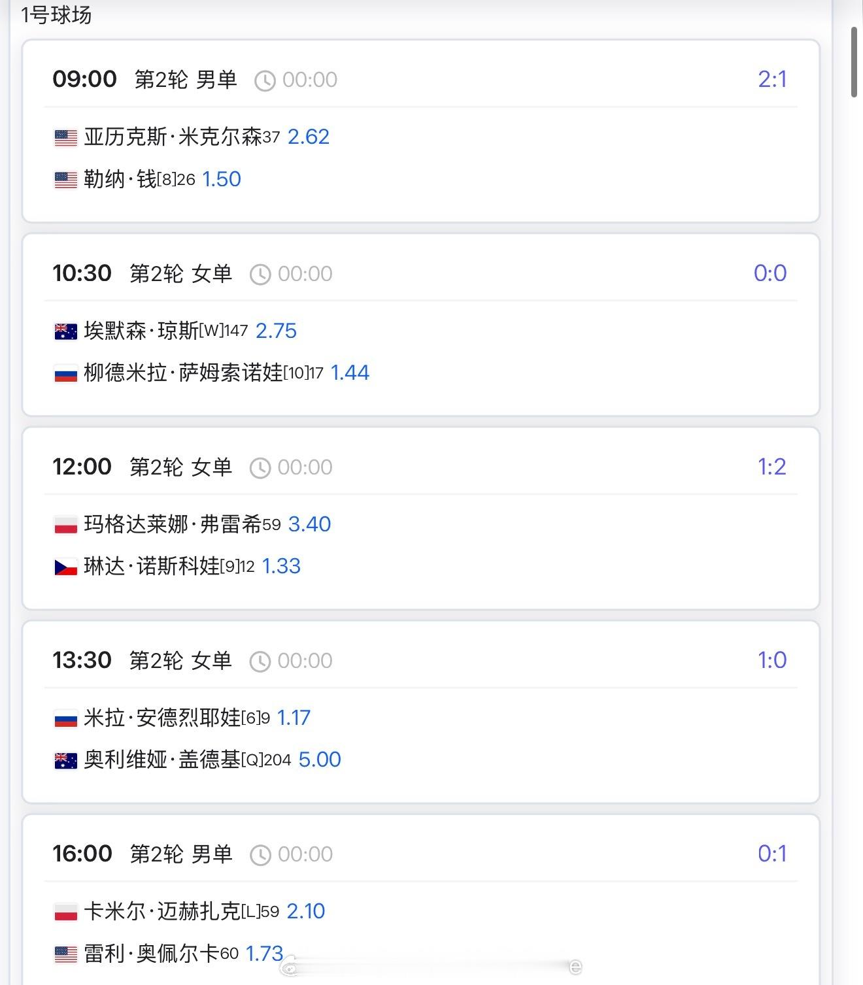The height and width of the screenshot is (985, 863).
Task: Click the Polish flag beside 卡米尔·迈赫扎克
Action: (65, 912)
